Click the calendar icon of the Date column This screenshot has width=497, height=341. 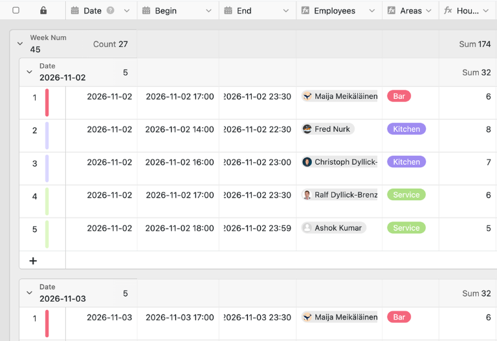pos(75,10)
